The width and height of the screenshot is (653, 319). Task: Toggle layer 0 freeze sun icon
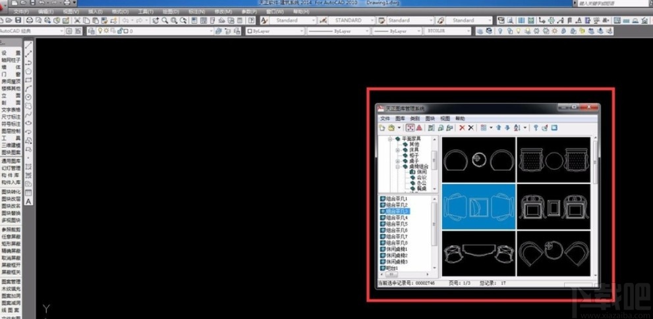106,31
